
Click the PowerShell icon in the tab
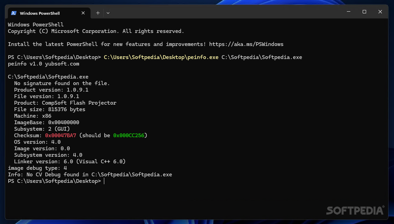pos(14,13)
